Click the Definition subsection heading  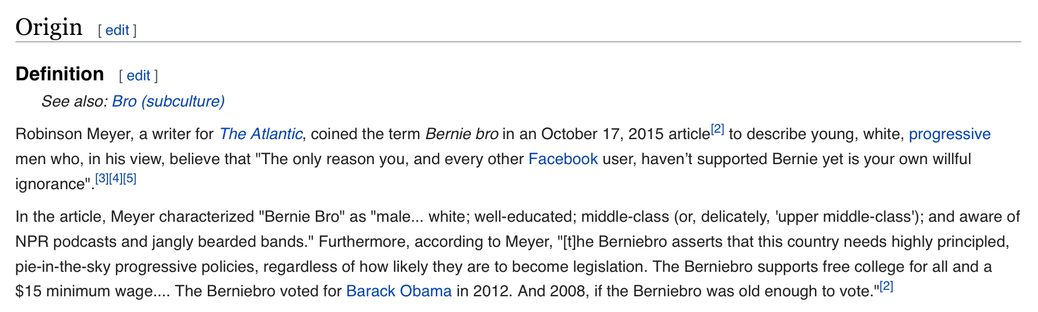point(60,74)
